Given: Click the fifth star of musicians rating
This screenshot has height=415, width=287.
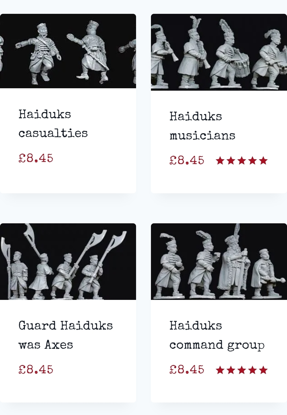Looking at the screenshot, I should (263, 161).
